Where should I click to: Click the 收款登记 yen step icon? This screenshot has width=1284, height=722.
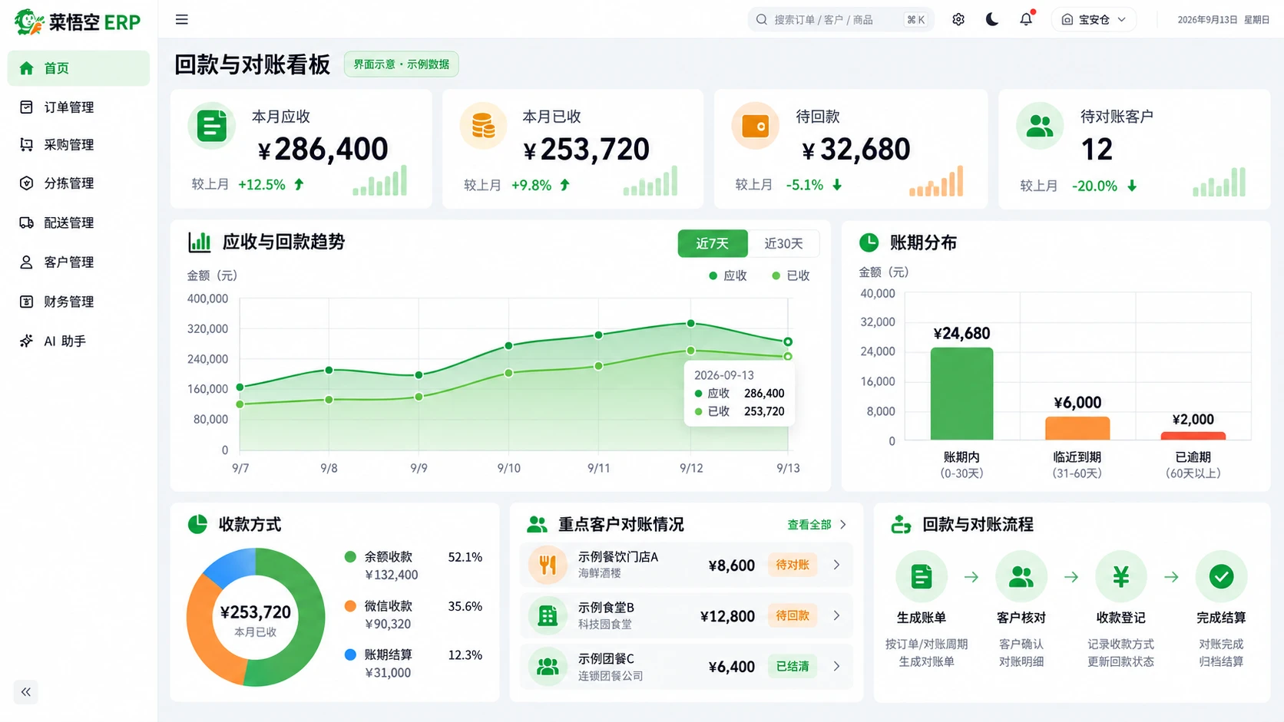[x=1121, y=576]
